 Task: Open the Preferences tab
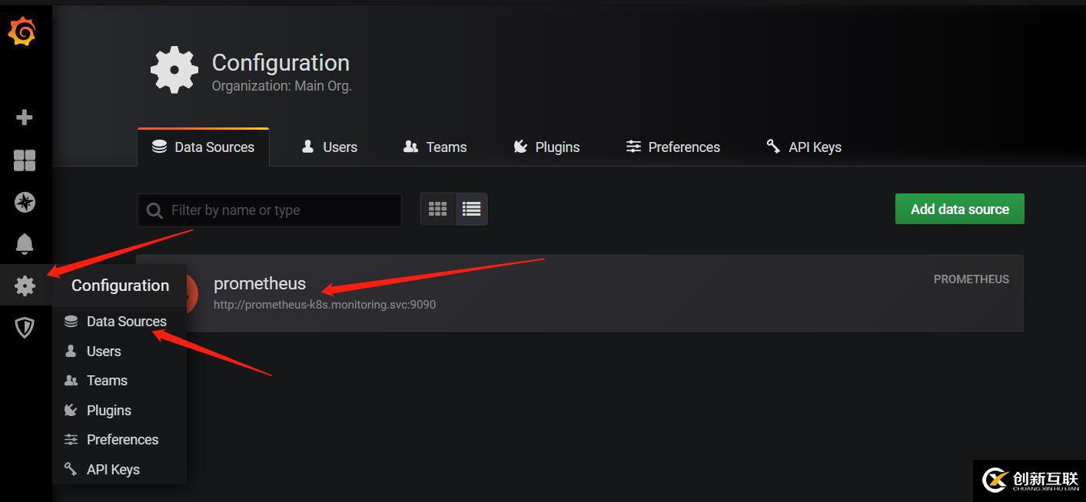point(673,147)
